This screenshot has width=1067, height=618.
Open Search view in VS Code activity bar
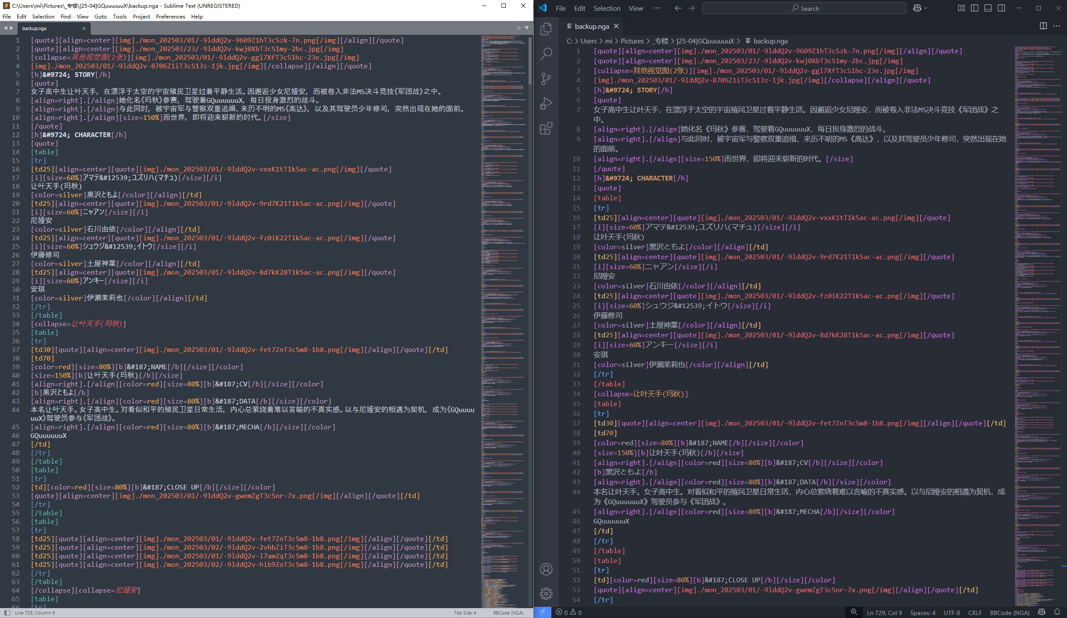546,54
